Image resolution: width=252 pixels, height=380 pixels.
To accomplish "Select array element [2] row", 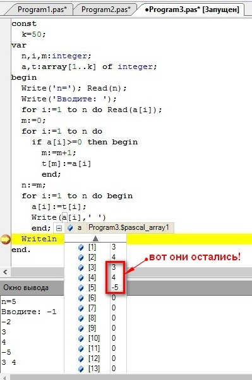I will tap(95, 257).
